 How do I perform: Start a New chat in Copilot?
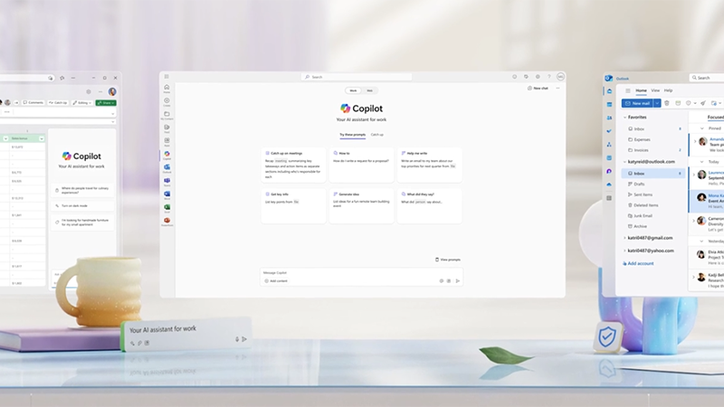538,88
